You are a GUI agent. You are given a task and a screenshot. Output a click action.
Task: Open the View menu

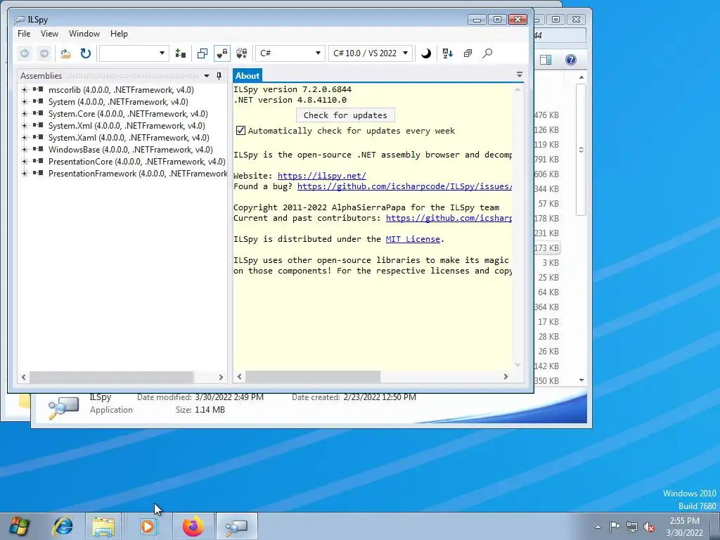tap(49, 34)
